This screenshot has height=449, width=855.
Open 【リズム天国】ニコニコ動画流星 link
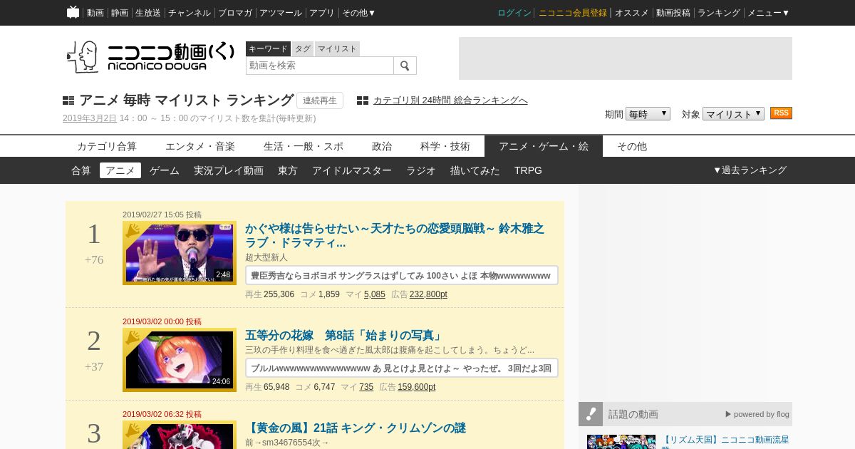tap(725, 440)
